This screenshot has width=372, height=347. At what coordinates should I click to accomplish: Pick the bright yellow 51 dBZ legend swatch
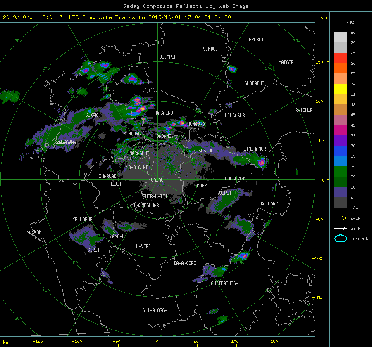pos(341,89)
